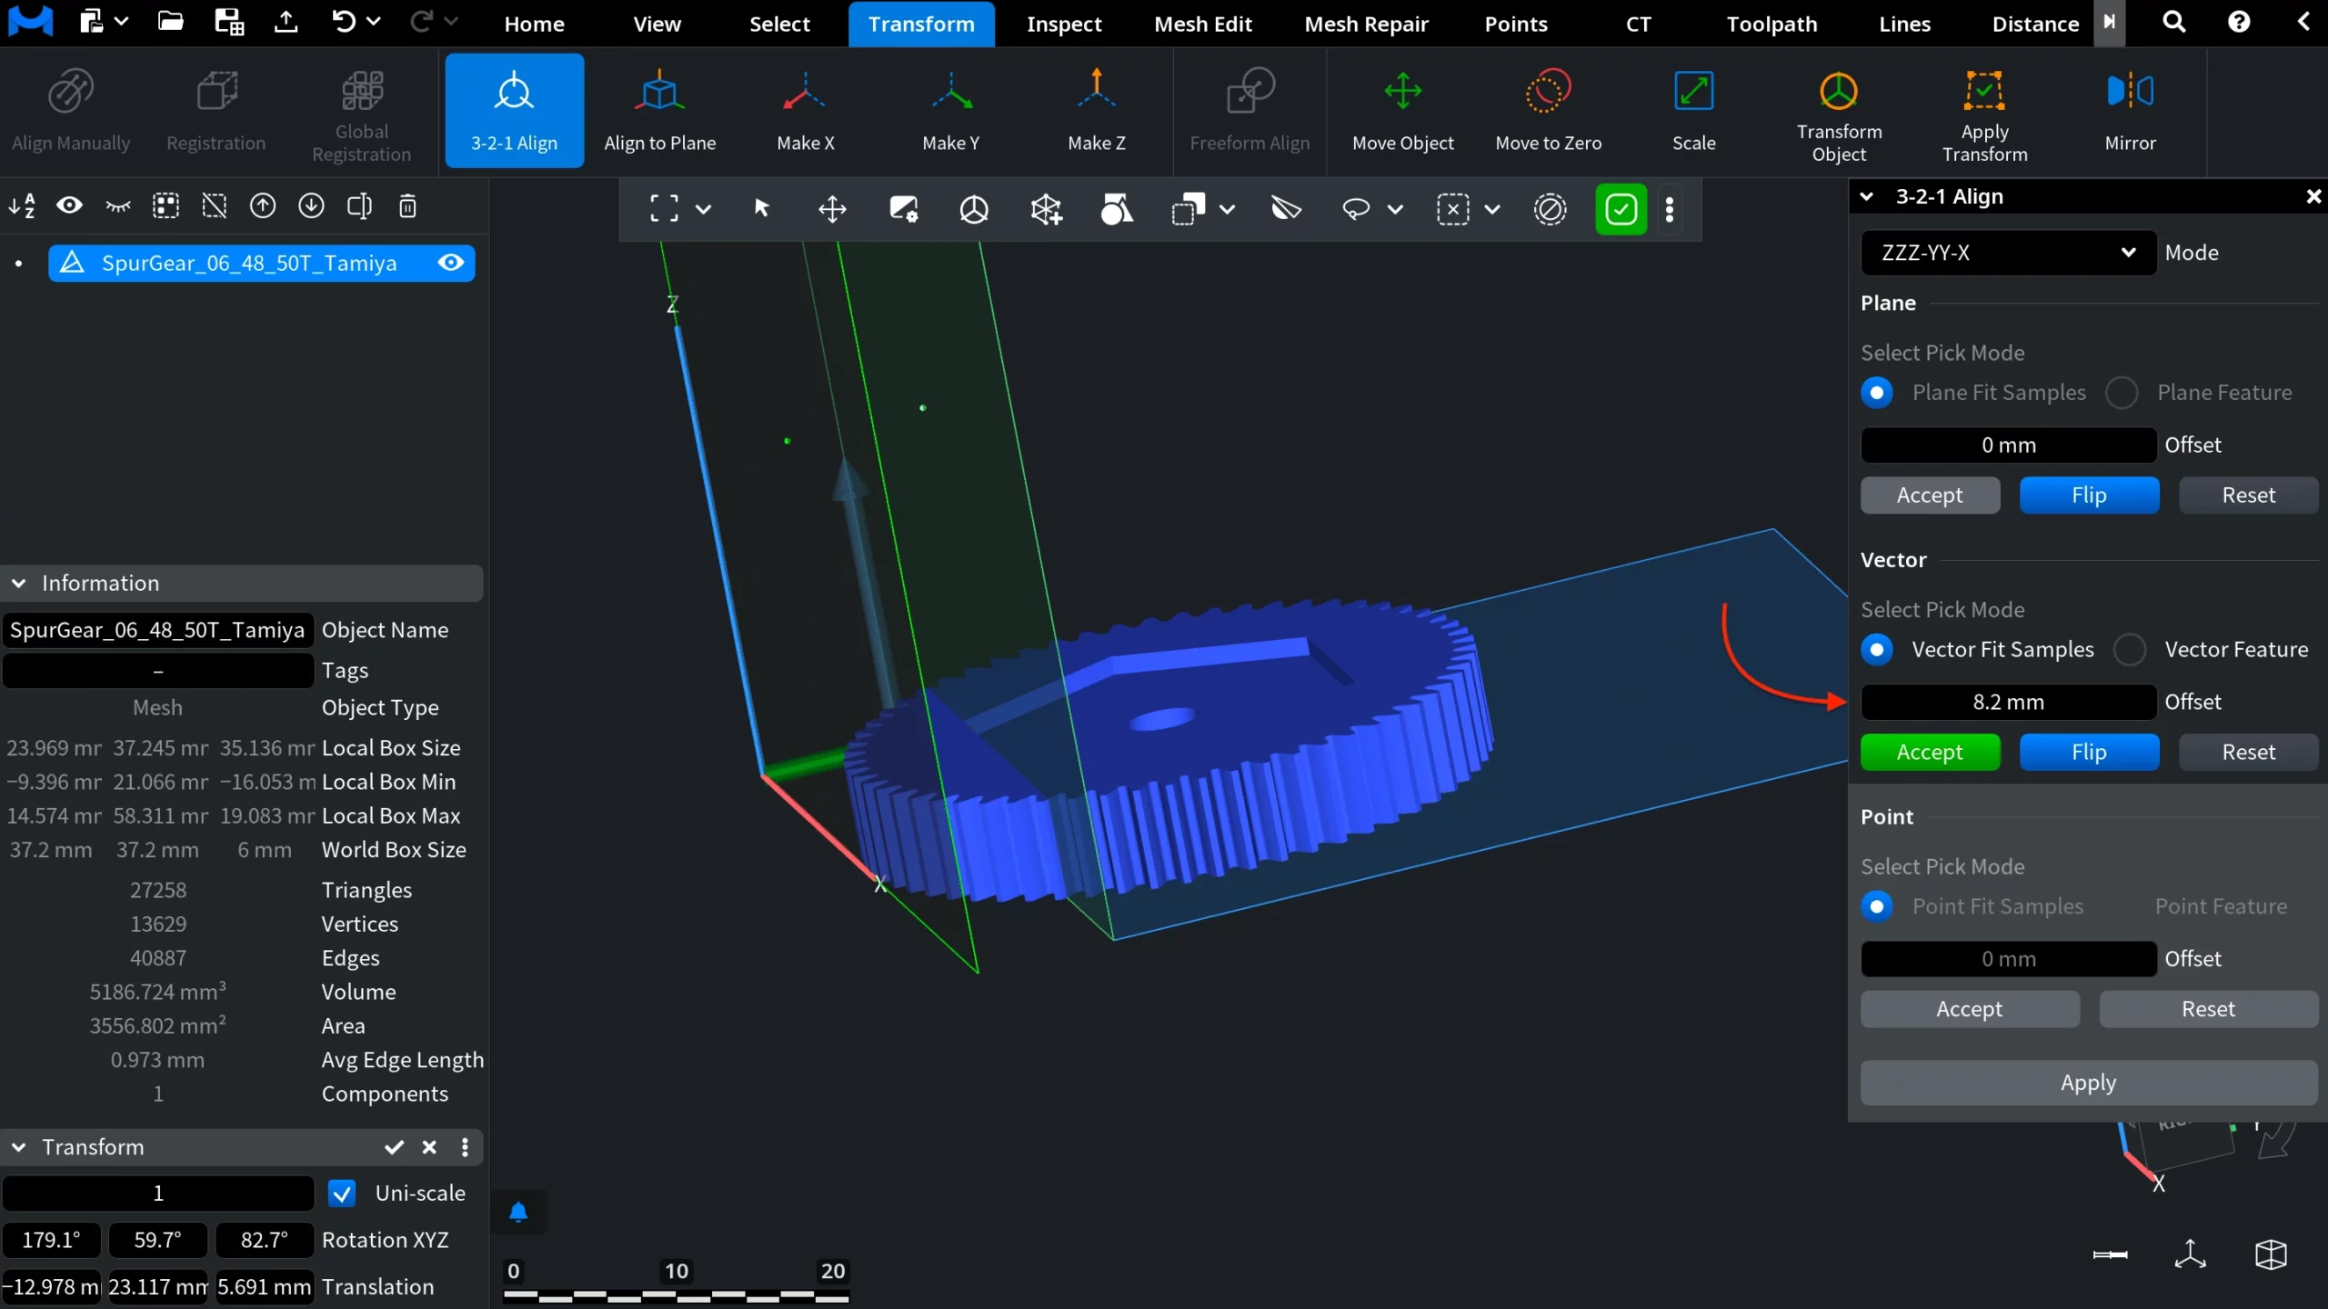Uncheck the Uni-scale checkbox
Viewport: 2328px width, 1309px height.
tap(342, 1193)
